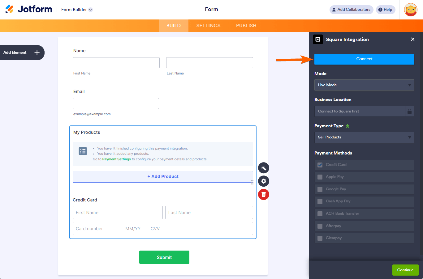This screenshot has height=279, width=423.
Task: Open the Payment Settings link
Action: point(117,159)
